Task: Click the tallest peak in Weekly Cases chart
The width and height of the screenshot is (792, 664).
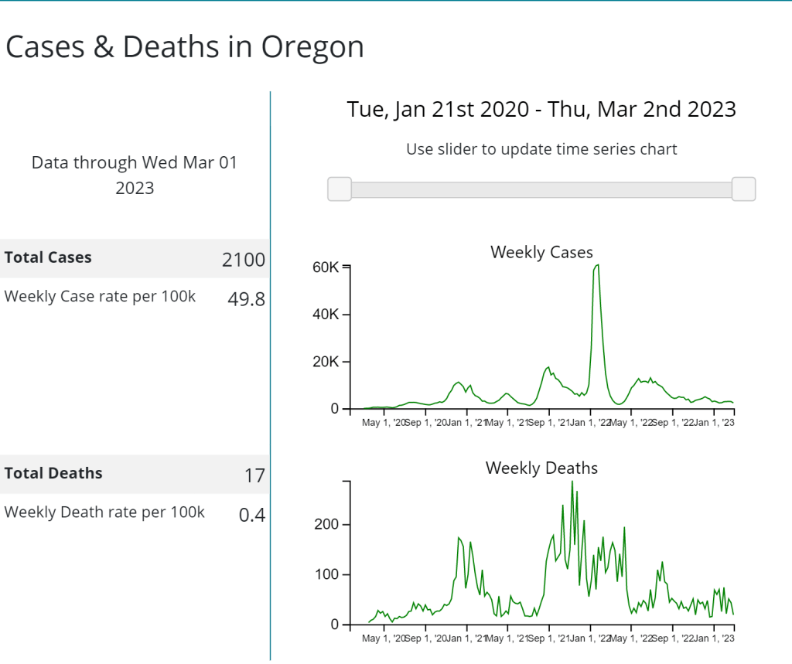Action: pos(596,266)
